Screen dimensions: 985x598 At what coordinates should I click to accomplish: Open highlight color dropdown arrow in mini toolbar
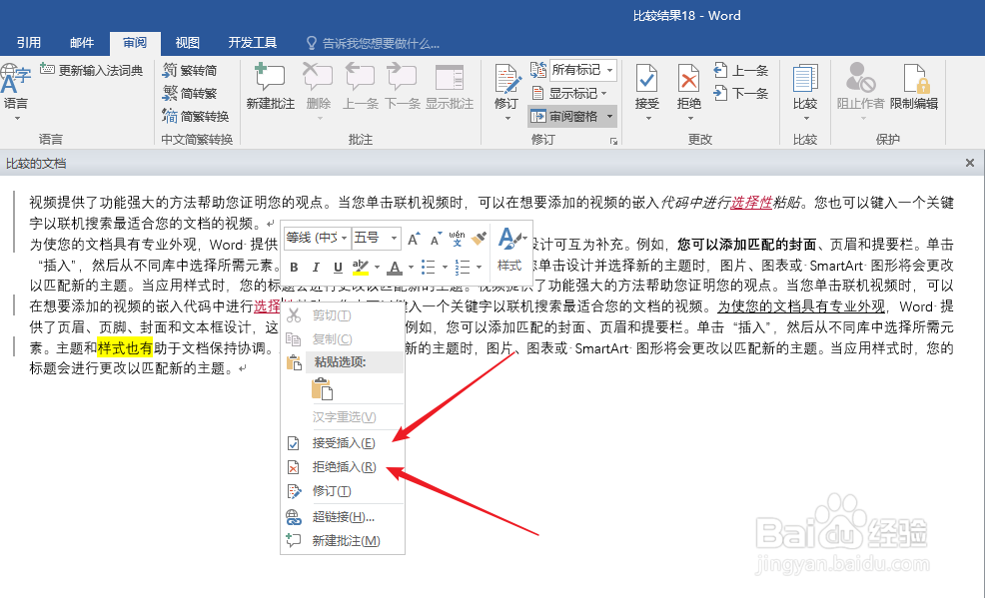(377, 268)
